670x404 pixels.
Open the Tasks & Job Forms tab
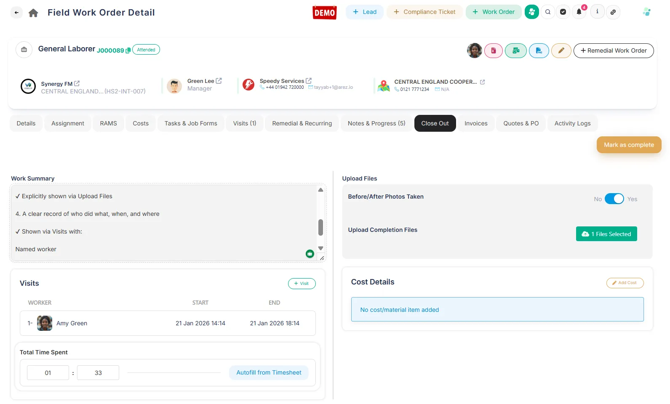coord(191,123)
